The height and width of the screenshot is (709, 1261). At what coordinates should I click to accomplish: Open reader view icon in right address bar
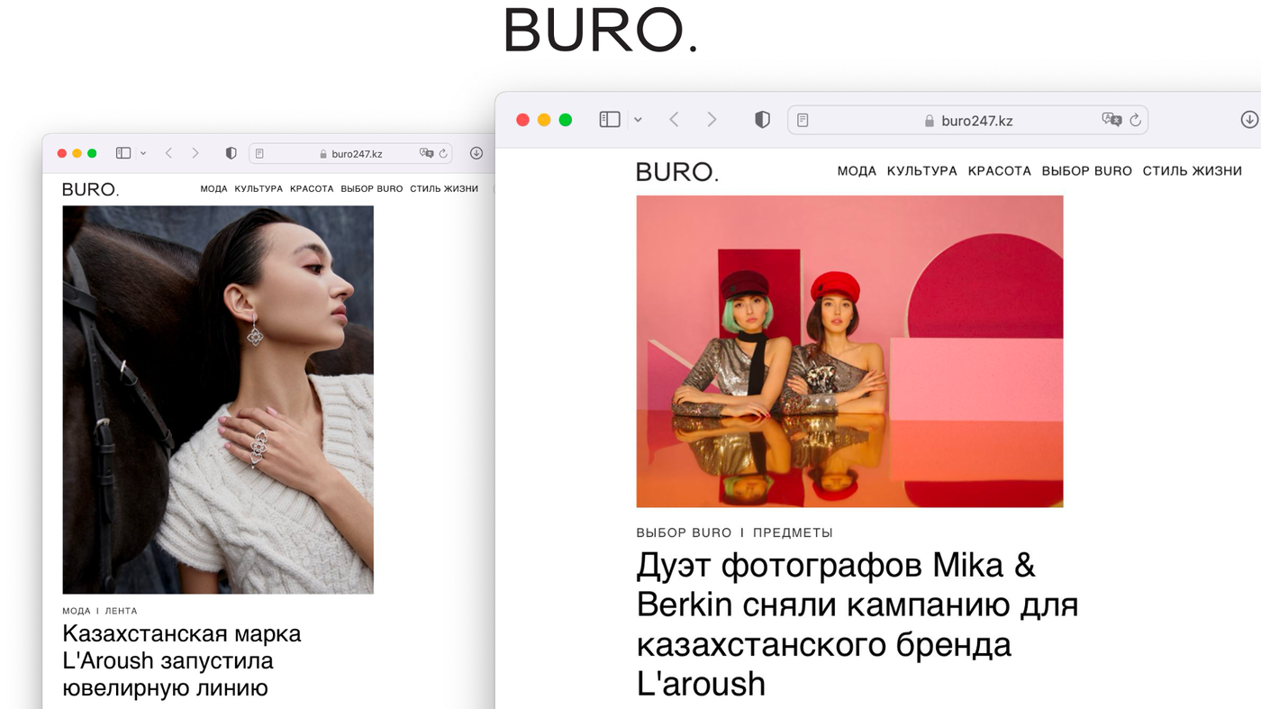[803, 120]
